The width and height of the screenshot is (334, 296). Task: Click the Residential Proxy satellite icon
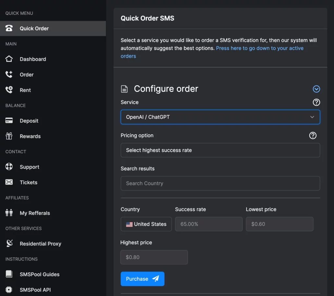[9, 243]
